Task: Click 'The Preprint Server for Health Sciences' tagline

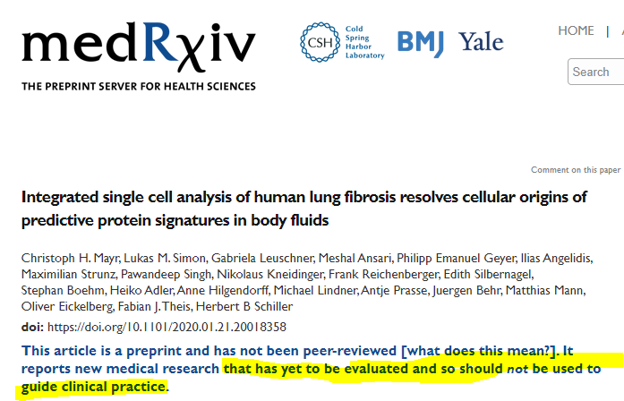Action: [139, 87]
